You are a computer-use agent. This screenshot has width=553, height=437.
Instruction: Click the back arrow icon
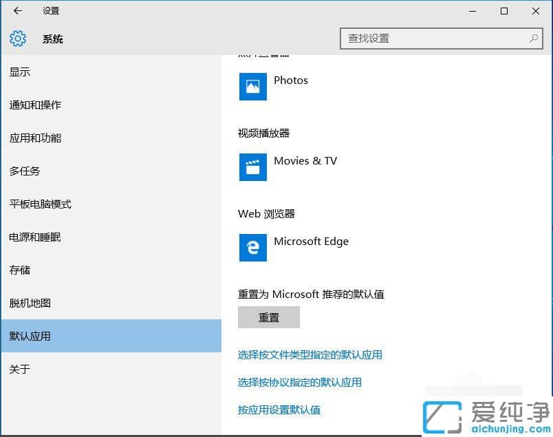point(17,11)
